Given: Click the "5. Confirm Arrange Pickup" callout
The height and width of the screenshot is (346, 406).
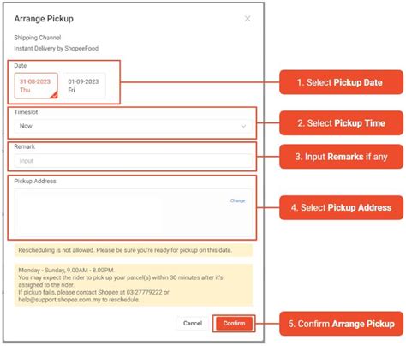Looking at the screenshot, I should tap(341, 324).
